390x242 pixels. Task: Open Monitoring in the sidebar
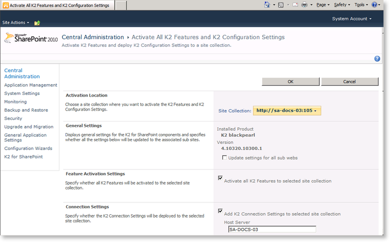[15, 102]
